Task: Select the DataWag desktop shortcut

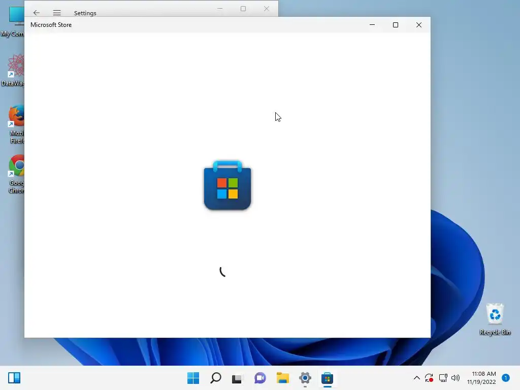Action: tap(13, 71)
